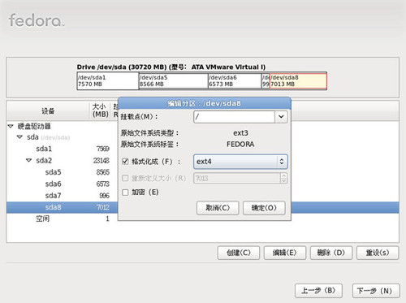Viewport: 406px width, 303px height.
Task: Click the ext3 original filesystem type text
Action: tap(240, 133)
